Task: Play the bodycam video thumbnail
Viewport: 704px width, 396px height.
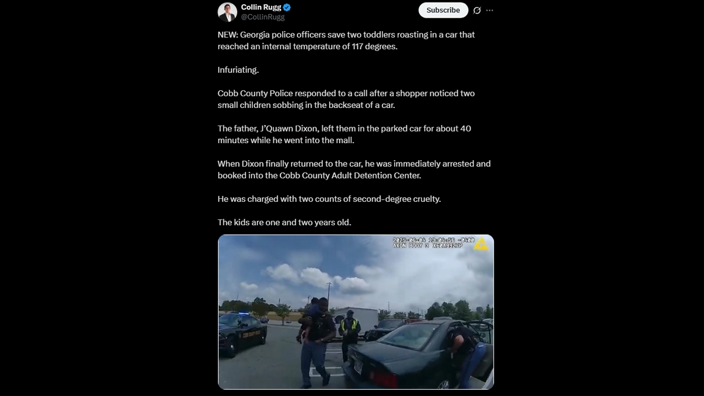Action: point(356,312)
